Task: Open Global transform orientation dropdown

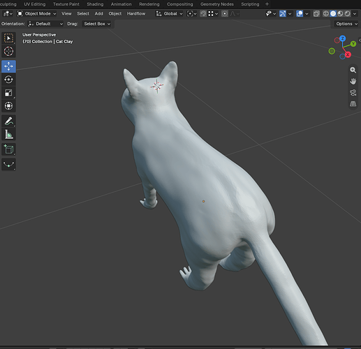Action: pos(170,14)
